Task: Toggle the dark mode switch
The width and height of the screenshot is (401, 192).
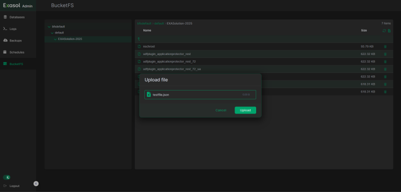Action: (x=7, y=177)
